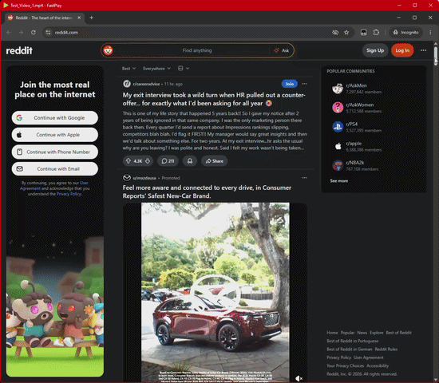The height and width of the screenshot is (383, 439).
Task: Open the browser three-dot menu
Action: (x=430, y=33)
